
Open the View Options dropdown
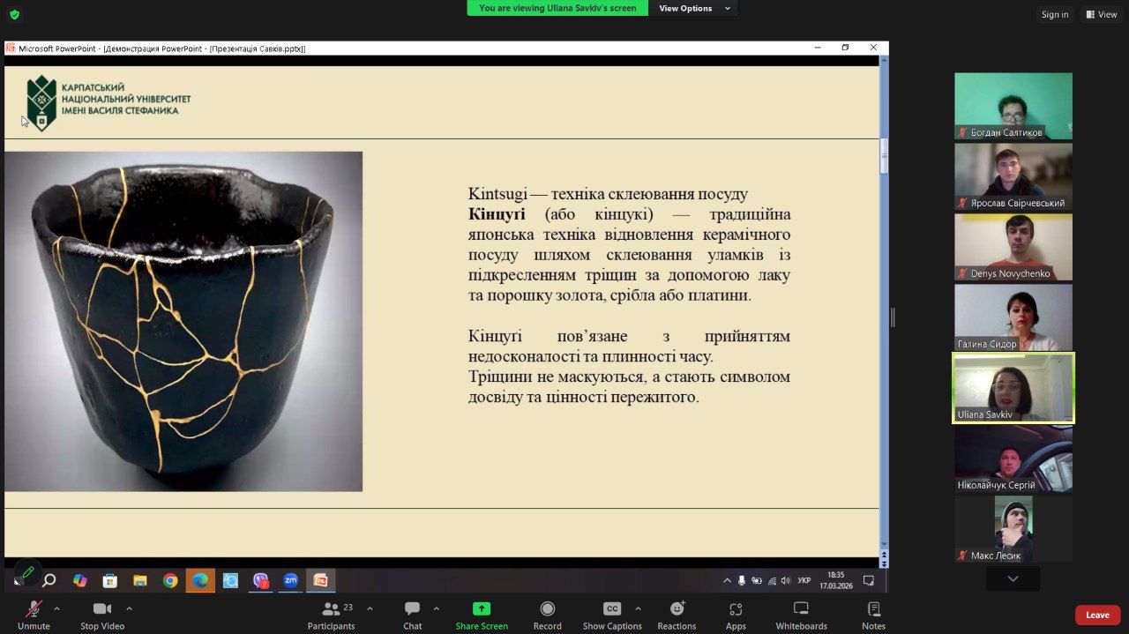tap(695, 8)
